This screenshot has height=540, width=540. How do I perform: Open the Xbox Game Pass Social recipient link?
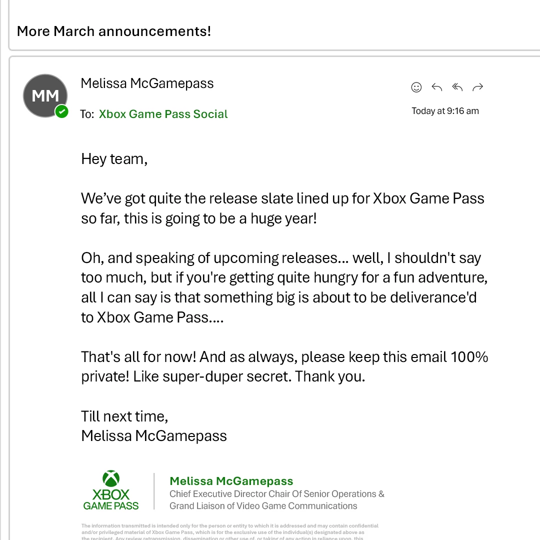pyautogui.click(x=163, y=114)
